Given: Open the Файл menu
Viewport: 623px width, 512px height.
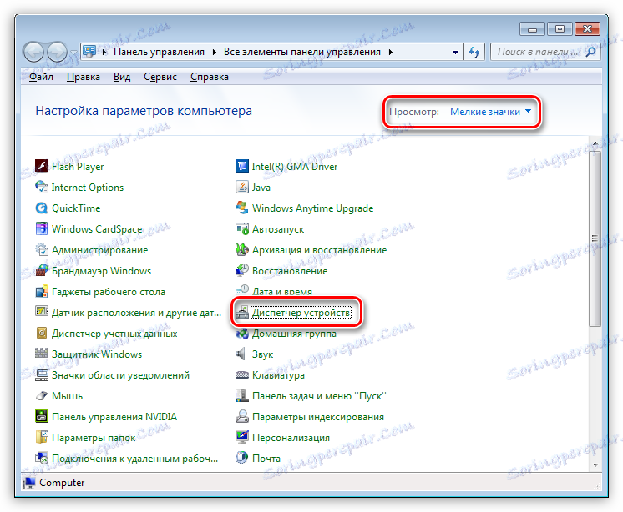Looking at the screenshot, I should pyautogui.click(x=41, y=77).
